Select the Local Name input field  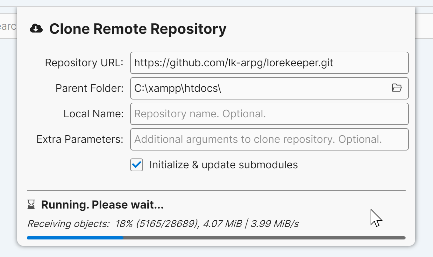[x=269, y=114]
